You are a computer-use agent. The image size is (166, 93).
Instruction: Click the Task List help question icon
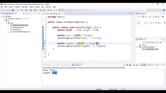click(x=164, y=23)
